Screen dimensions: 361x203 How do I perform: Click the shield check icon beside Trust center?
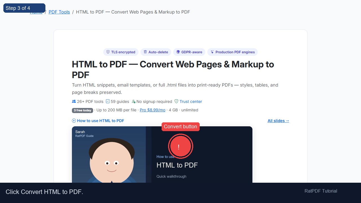176,101
